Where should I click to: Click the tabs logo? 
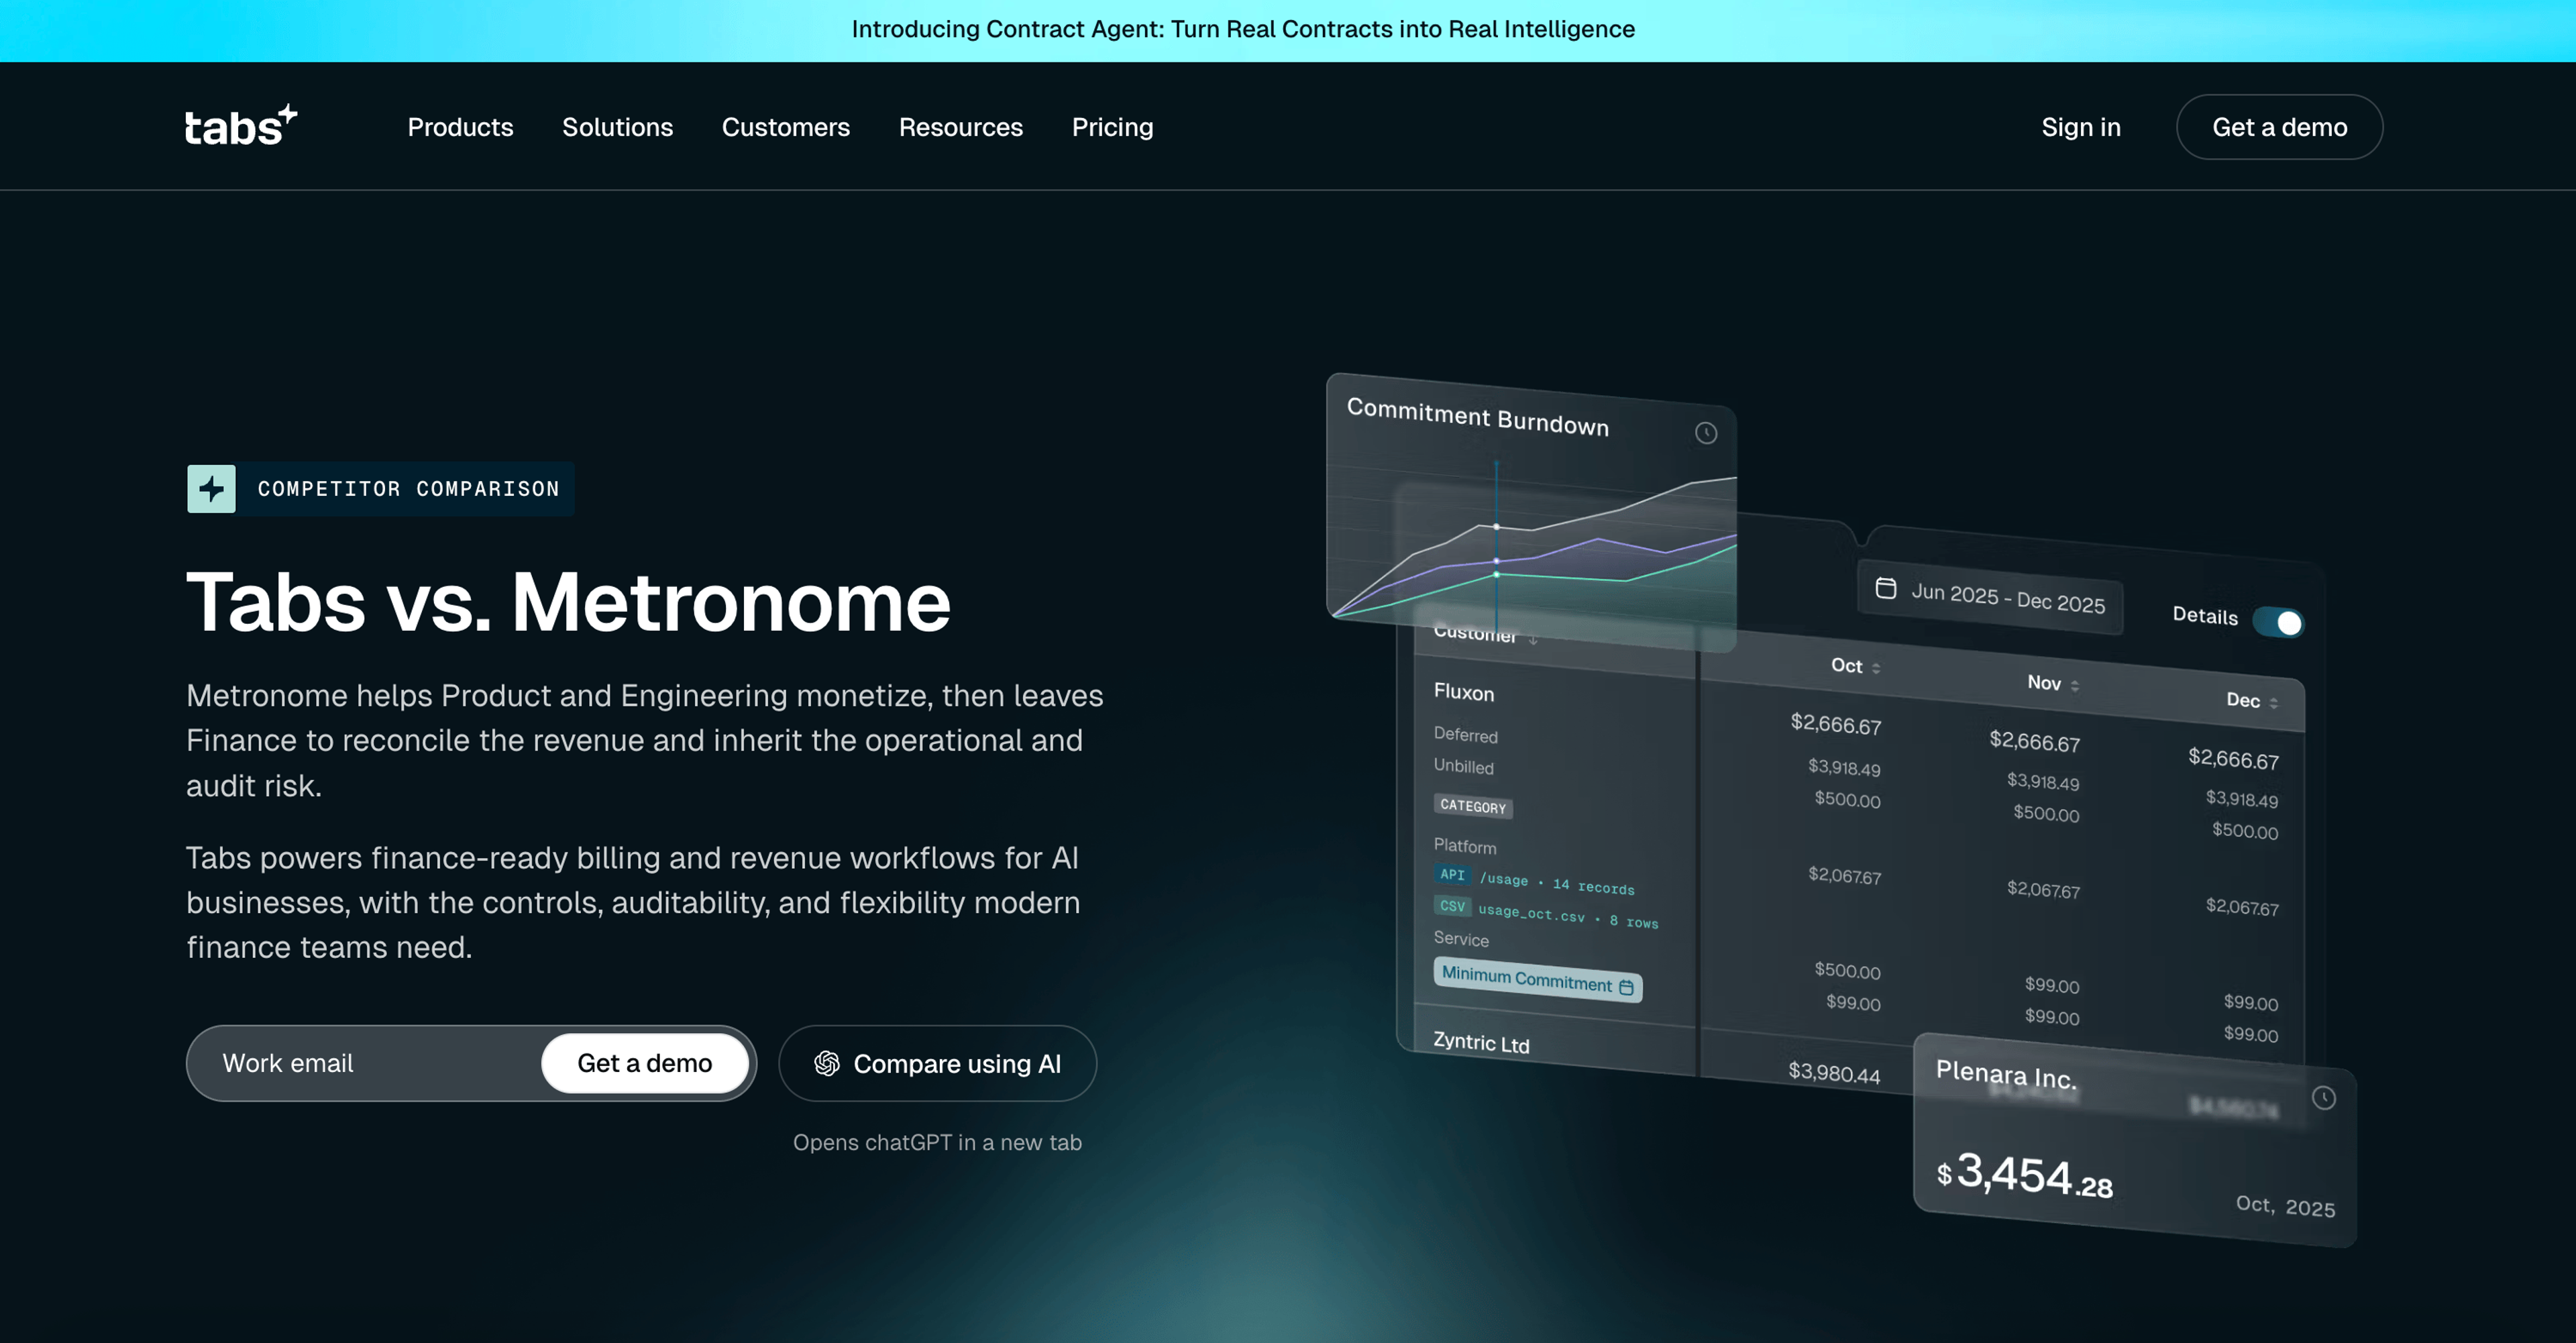coord(241,126)
